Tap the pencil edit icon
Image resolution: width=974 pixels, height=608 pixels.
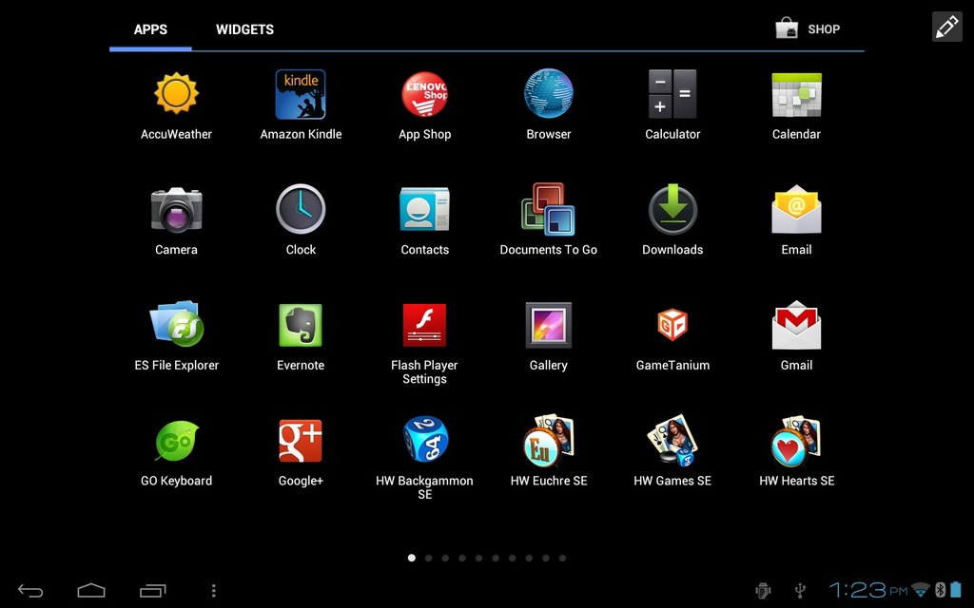[947, 27]
